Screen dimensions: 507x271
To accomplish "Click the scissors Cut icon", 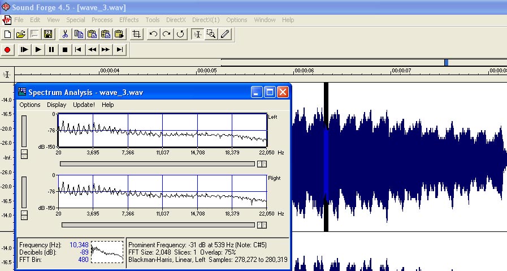I will 65,34.
